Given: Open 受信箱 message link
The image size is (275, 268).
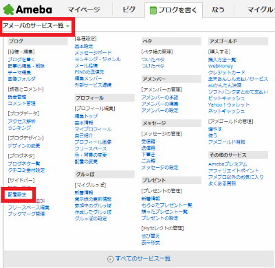Looking at the screenshot, I should tap(148, 142).
